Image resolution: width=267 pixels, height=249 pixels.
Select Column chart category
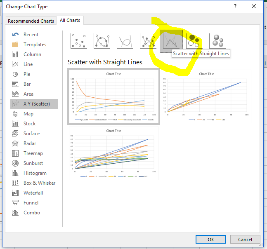[x=34, y=54]
